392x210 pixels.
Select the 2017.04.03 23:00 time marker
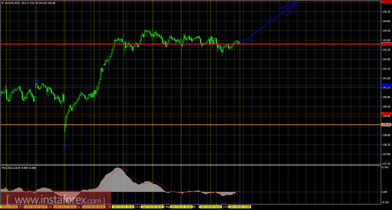tap(240, 207)
